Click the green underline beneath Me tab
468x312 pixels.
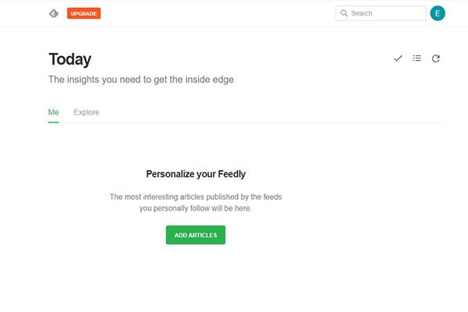coord(53,122)
